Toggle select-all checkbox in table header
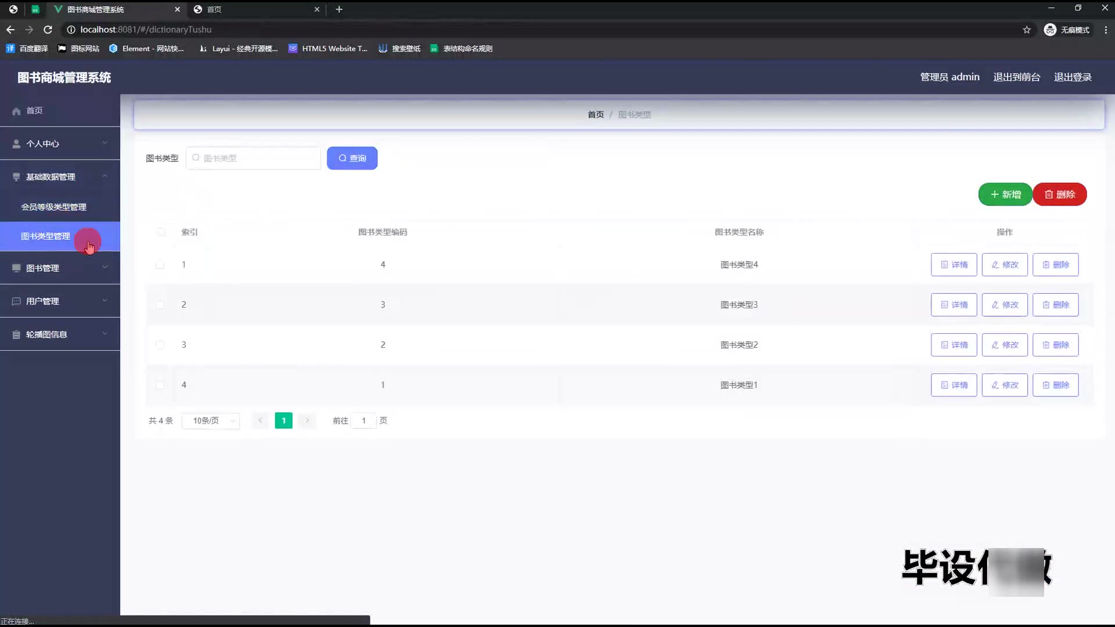Image resolution: width=1115 pixels, height=627 pixels. click(x=161, y=232)
